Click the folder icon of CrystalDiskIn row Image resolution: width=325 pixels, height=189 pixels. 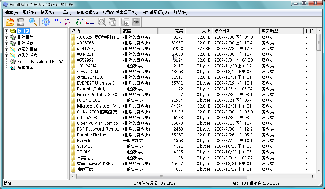point(73,72)
